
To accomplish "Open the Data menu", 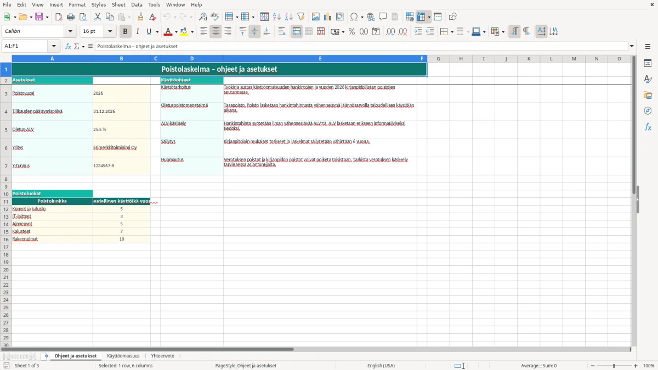I will coord(137,4).
